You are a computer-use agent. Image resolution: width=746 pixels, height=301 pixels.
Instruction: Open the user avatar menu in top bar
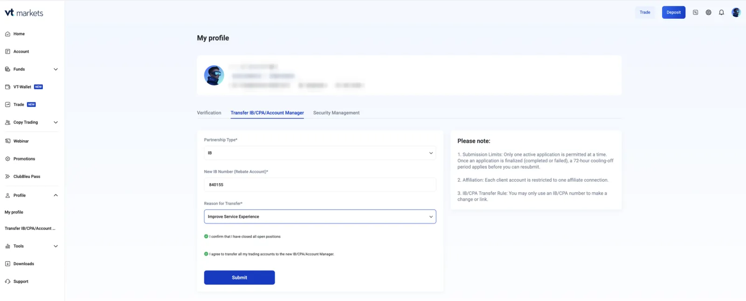click(736, 13)
